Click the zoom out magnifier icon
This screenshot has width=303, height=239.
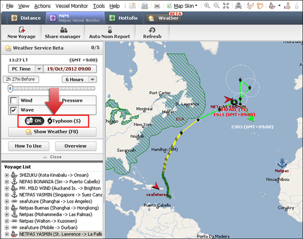point(216,6)
